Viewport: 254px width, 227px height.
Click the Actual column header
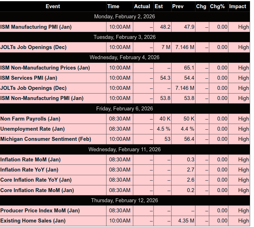coord(142,6)
